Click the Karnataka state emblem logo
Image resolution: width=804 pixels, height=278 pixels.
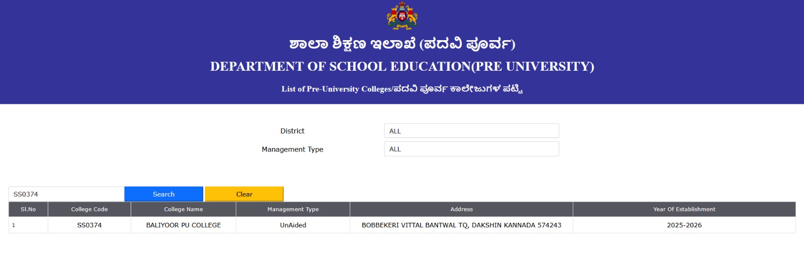pyautogui.click(x=402, y=16)
